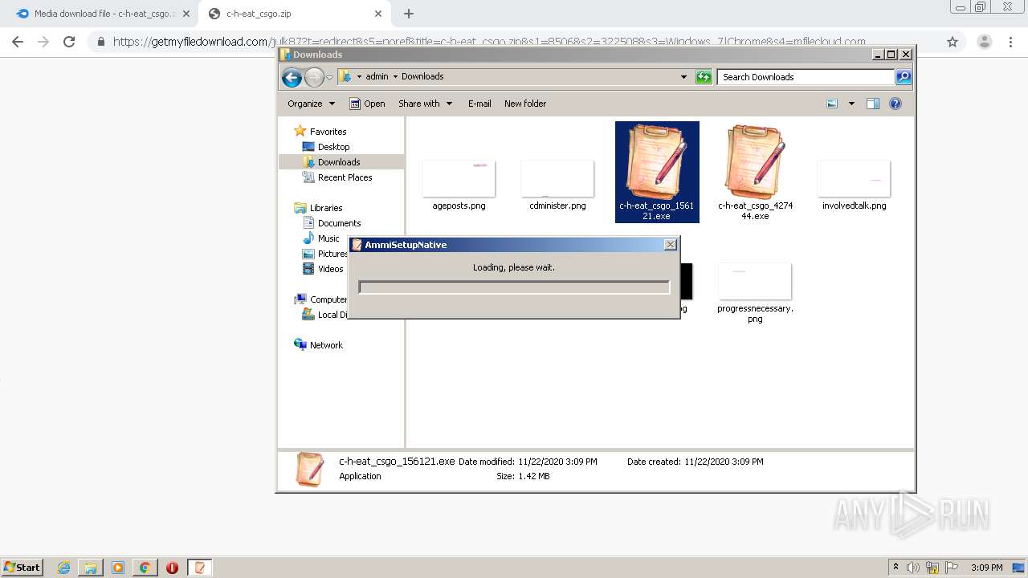The height and width of the screenshot is (578, 1028).
Task: Select the Music library
Action: pyautogui.click(x=328, y=238)
